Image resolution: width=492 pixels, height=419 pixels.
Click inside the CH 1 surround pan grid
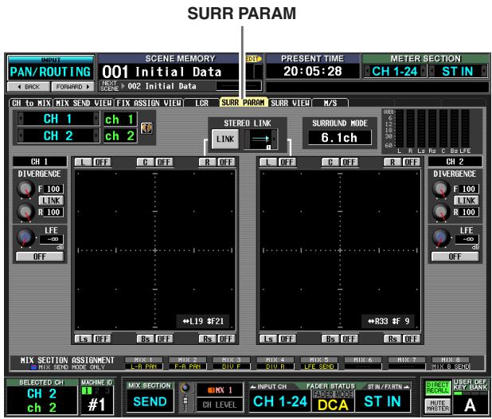tap(155, 250)
